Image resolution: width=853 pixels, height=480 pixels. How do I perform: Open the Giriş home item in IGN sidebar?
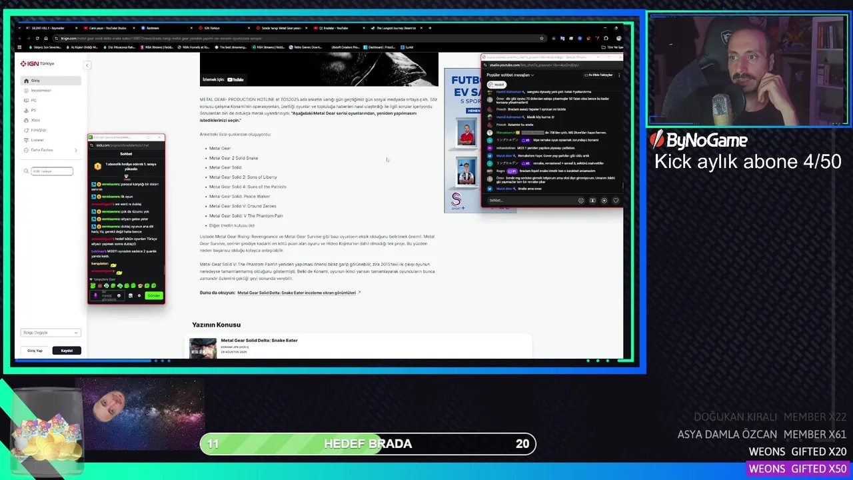(x=51, y=81)
